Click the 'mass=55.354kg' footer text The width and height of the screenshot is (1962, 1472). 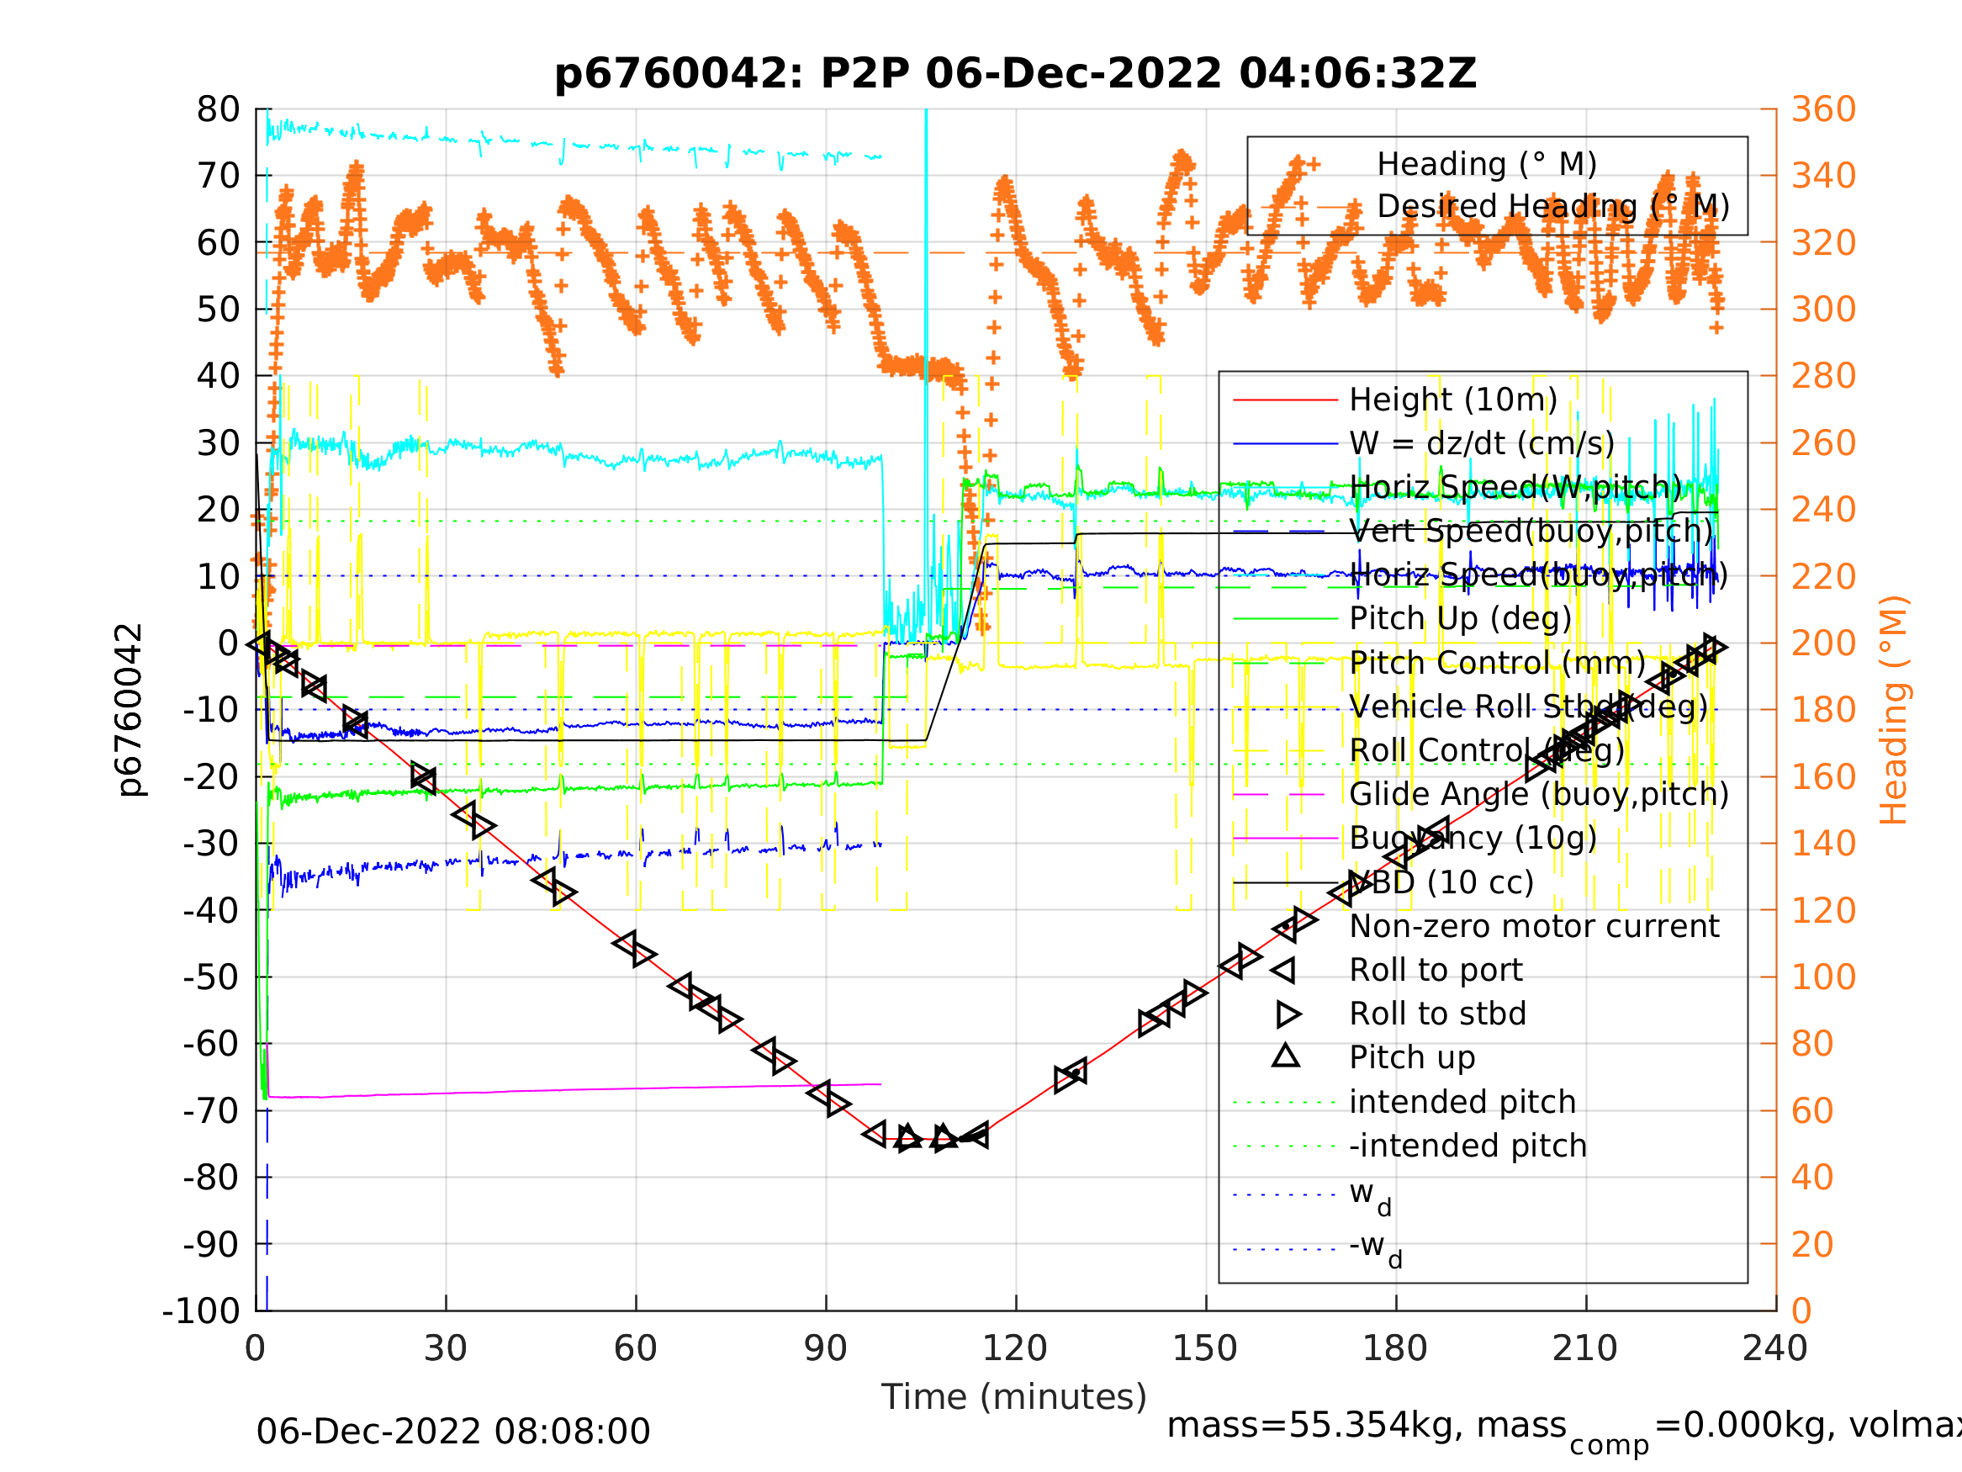click(1316, 1426)
